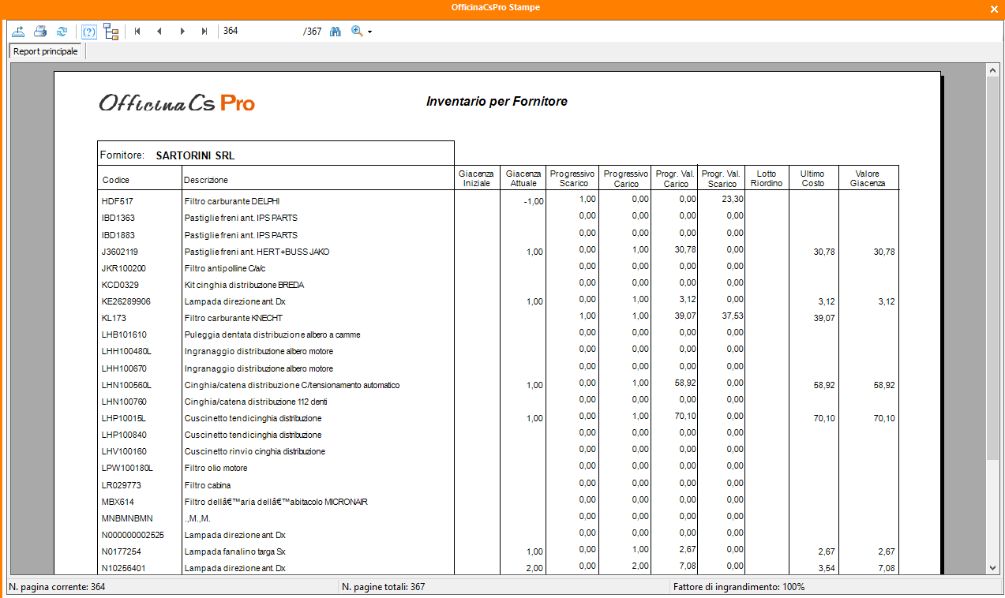The width and height of the screenshot is (1005, 598).
Task: Click value 23,30 in HDF517 row
Action: (x=733, y=199)
